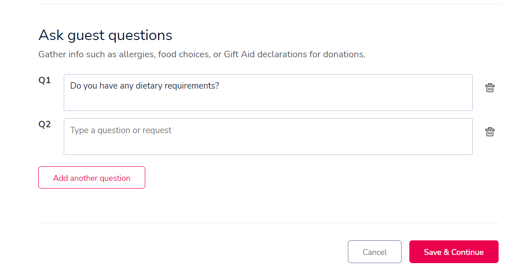
Task: Cancel the guest questions form
Action: click(x=374, y=252)
